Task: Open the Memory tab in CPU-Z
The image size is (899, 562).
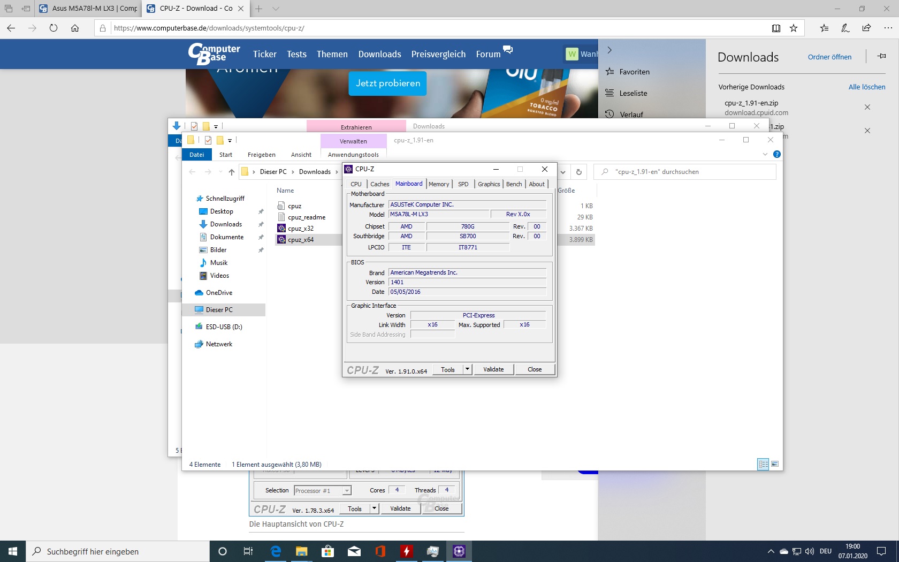Action: pos(439,184)
